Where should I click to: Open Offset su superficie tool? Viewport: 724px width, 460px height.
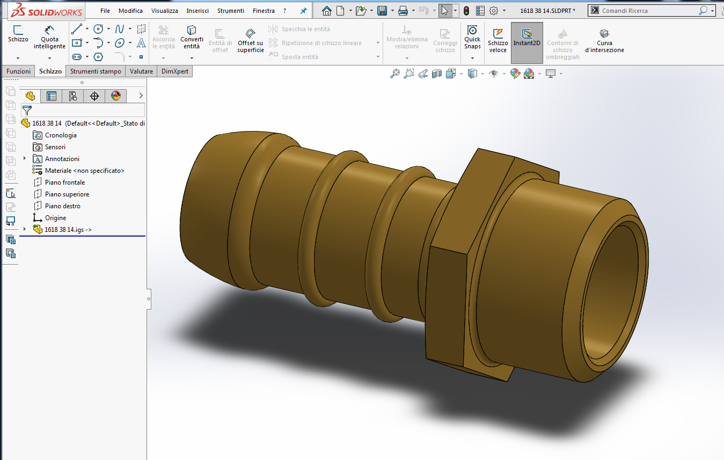tap(251, 40)
